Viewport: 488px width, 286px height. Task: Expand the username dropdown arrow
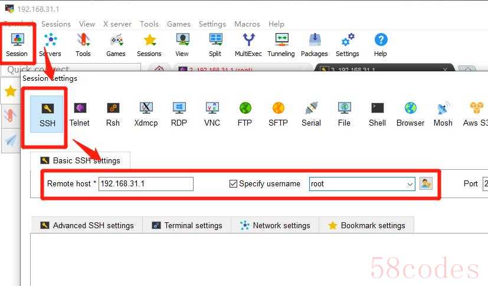410,184
